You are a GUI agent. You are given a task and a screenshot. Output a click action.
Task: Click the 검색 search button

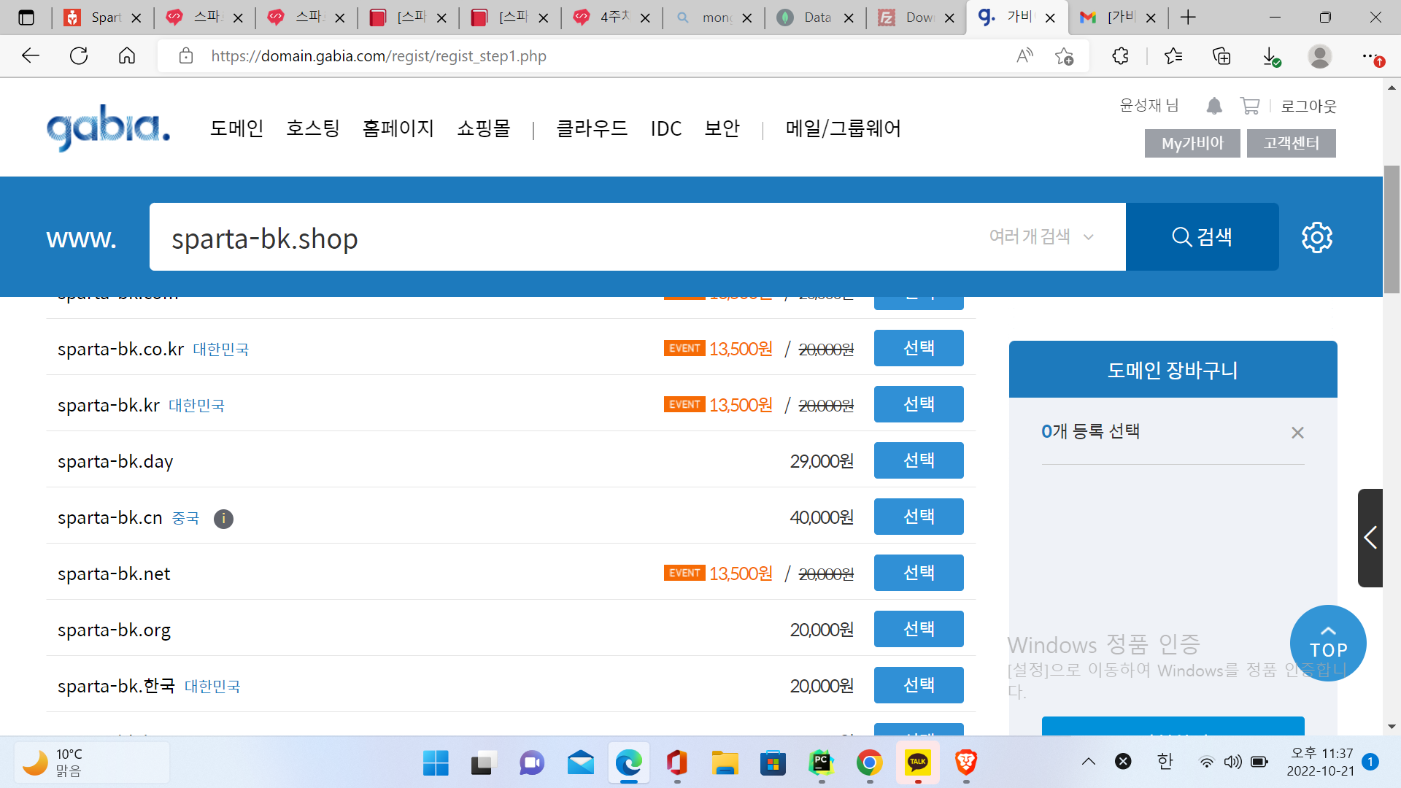1202,236
